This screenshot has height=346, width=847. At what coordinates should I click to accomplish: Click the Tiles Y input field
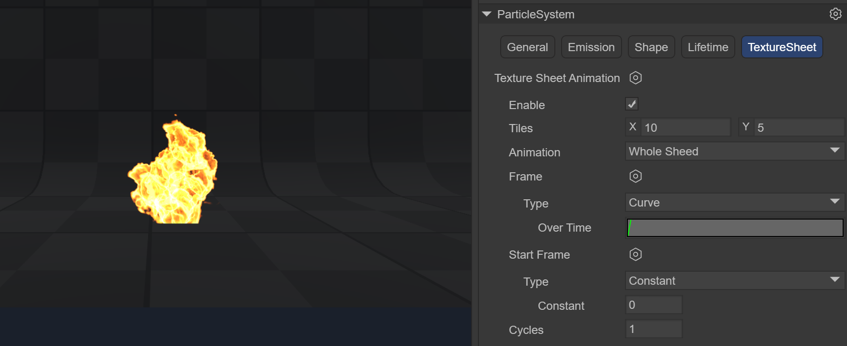click(x=799, y=128)
